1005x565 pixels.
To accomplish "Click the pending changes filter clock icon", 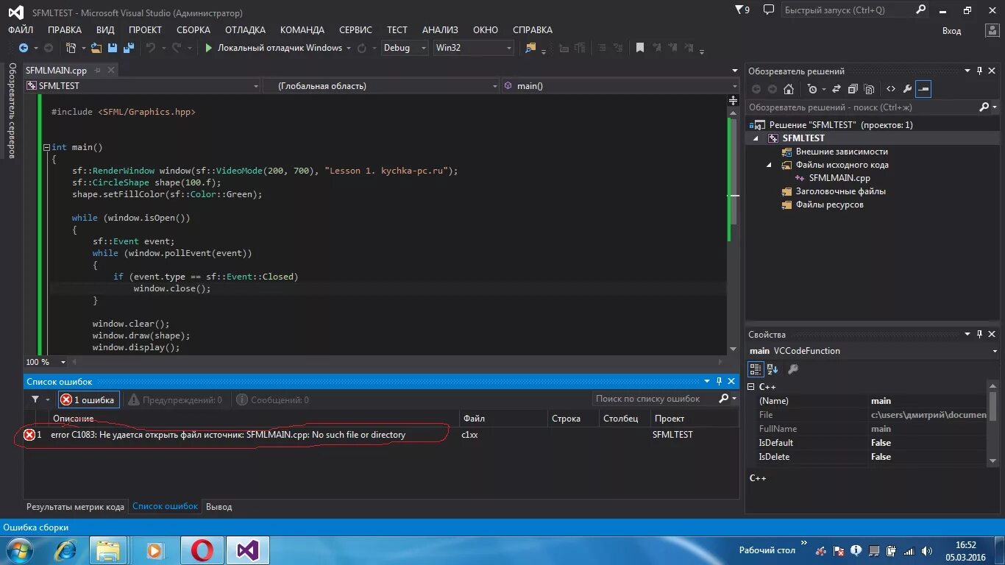I will 812,89.
